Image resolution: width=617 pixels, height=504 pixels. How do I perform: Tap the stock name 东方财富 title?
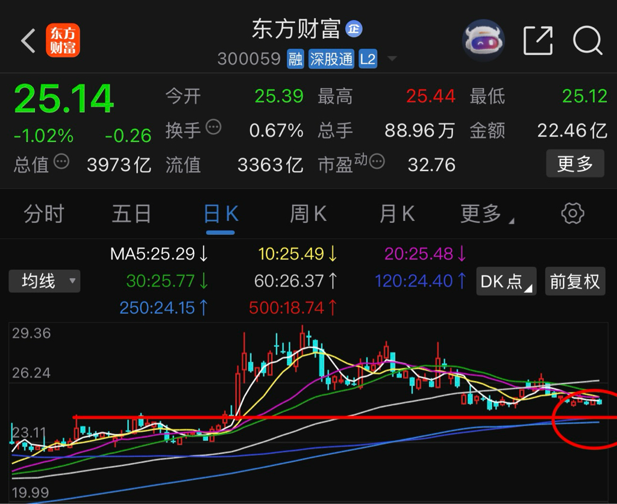296,29
